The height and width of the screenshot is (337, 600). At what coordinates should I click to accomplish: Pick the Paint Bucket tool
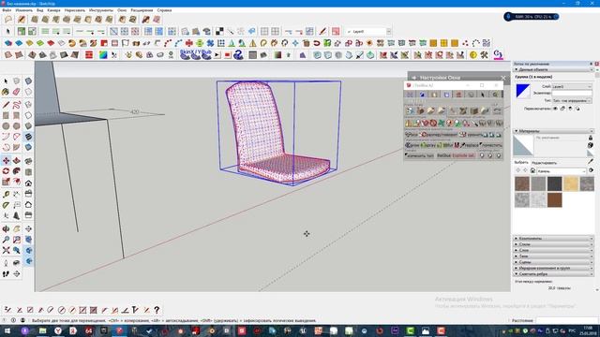pyautogui.click(x=6, y=92)
